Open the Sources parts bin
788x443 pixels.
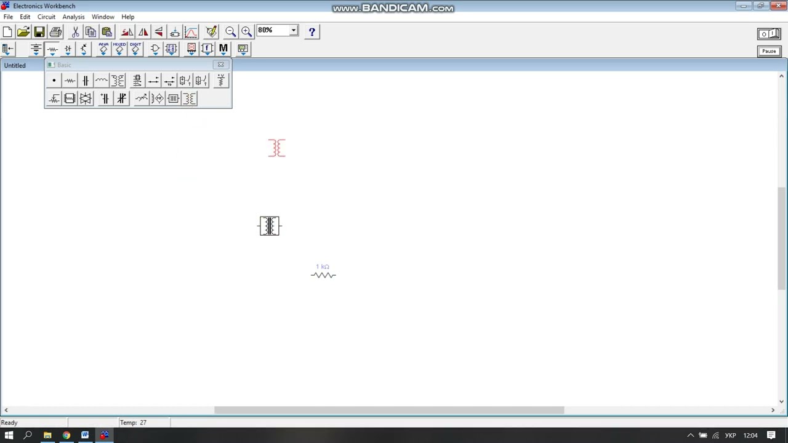pyautogui.click(x=36, y=49)
